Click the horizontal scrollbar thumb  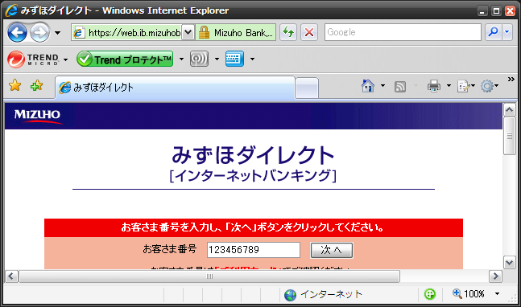(x=209, y=276)
